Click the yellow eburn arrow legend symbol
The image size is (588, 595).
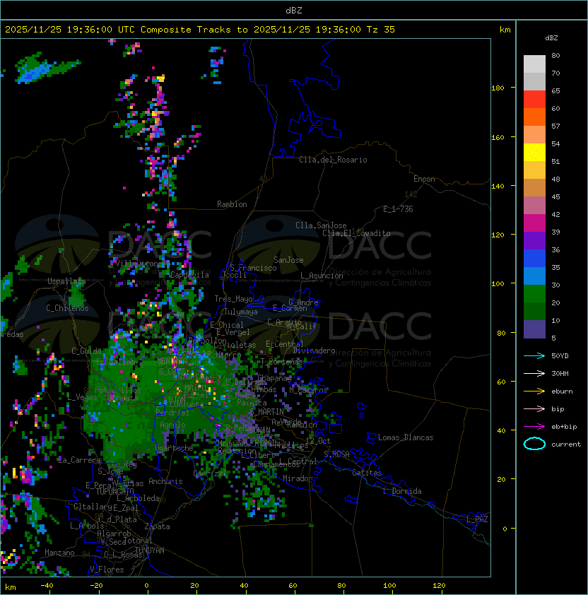534,391
